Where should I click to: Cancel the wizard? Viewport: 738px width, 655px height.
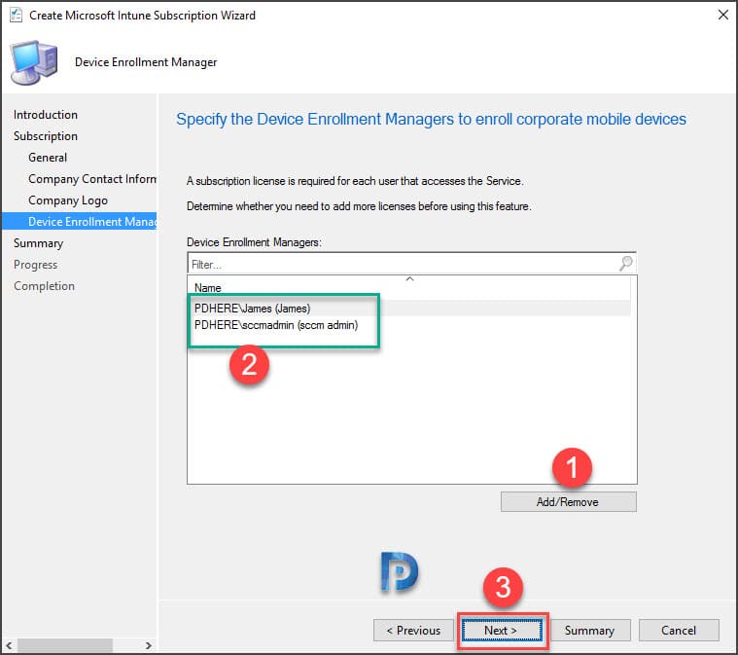[x=679, y=631]
